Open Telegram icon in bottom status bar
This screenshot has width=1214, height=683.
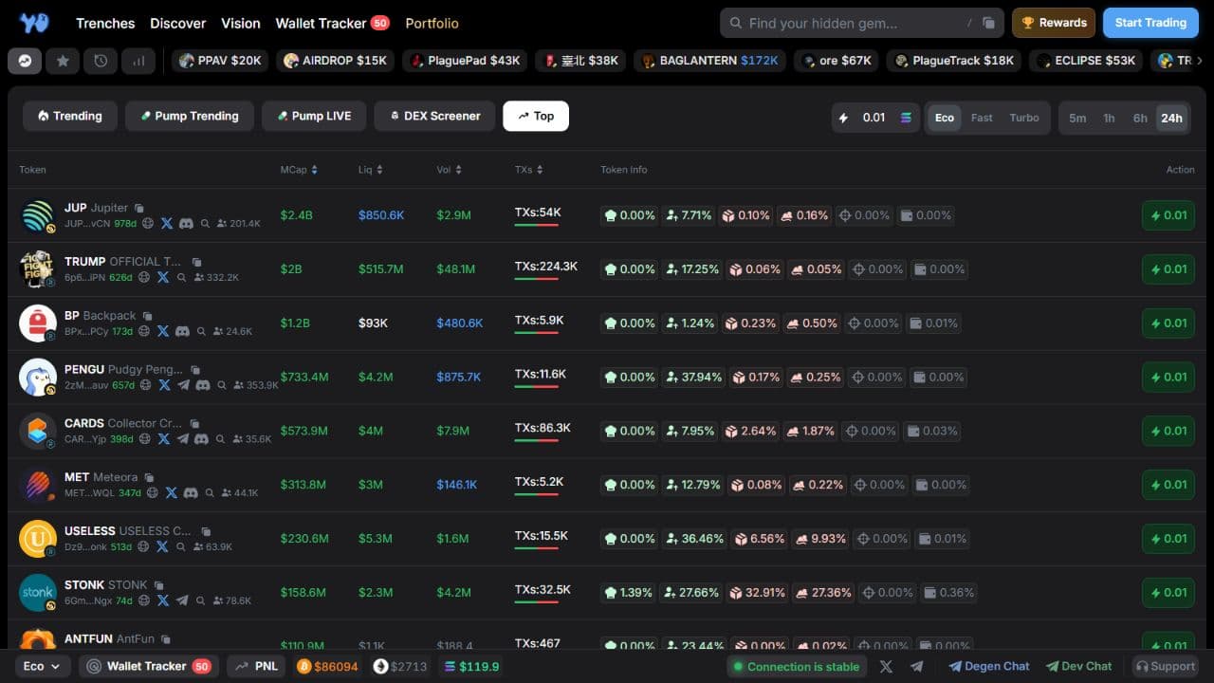coord(916,667)
